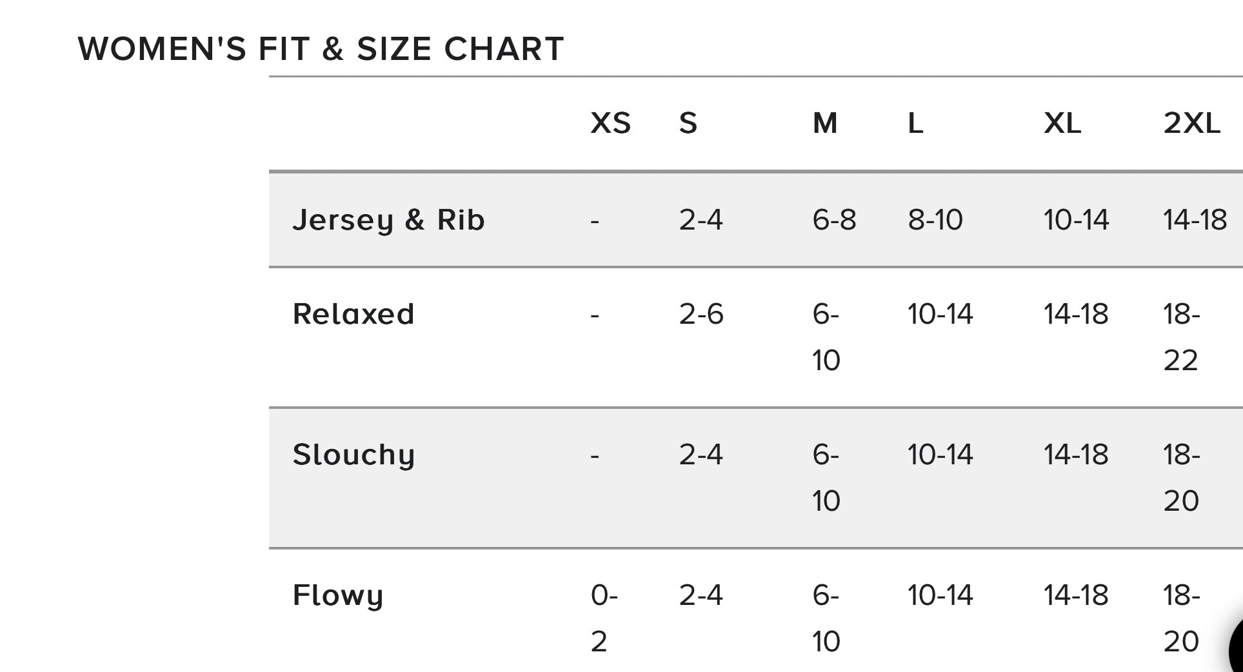Select the 8-10 size cell
1243x672 pixels.
click(x=935, y=220)
